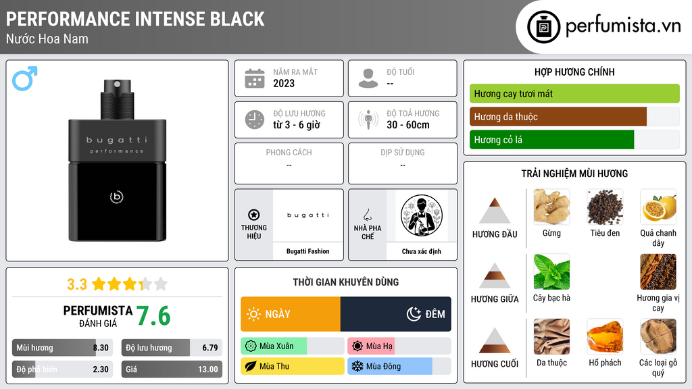The height and width of the screenshot is (389, 692).
Task: Click the Mùa Đông season bar
Action: 399,366
